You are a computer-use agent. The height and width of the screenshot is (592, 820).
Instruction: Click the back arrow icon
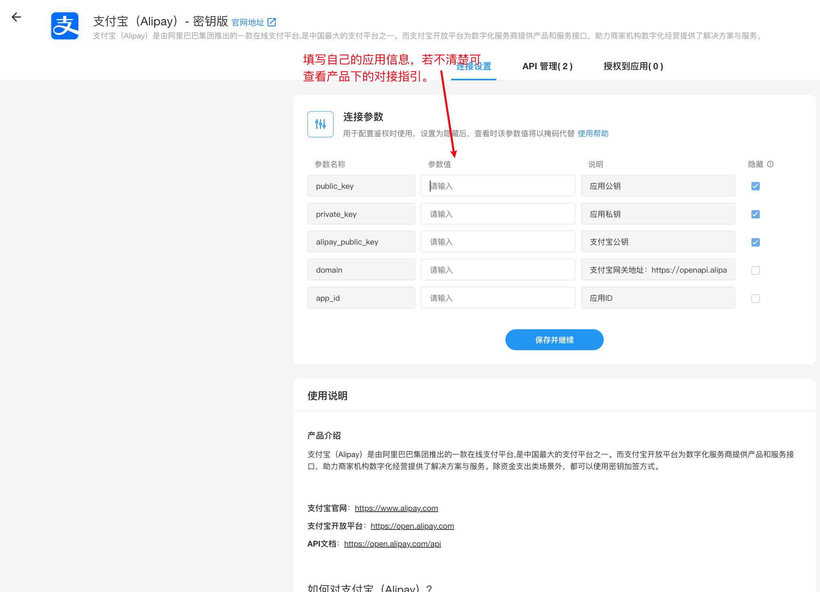pyautogui.click(x=16, y=17)
